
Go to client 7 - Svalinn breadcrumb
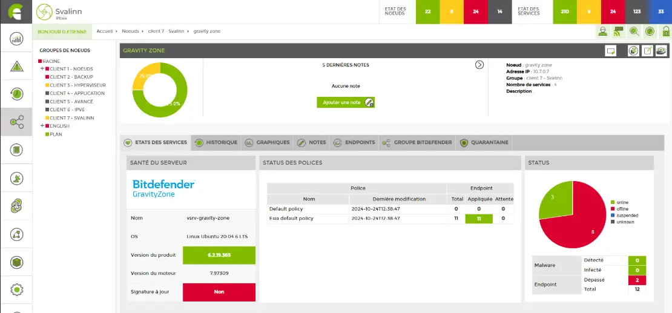[166, 31]
